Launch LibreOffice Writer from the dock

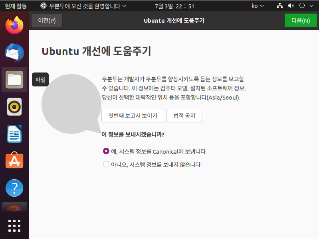pyautogui.click(x=14, y=134)
